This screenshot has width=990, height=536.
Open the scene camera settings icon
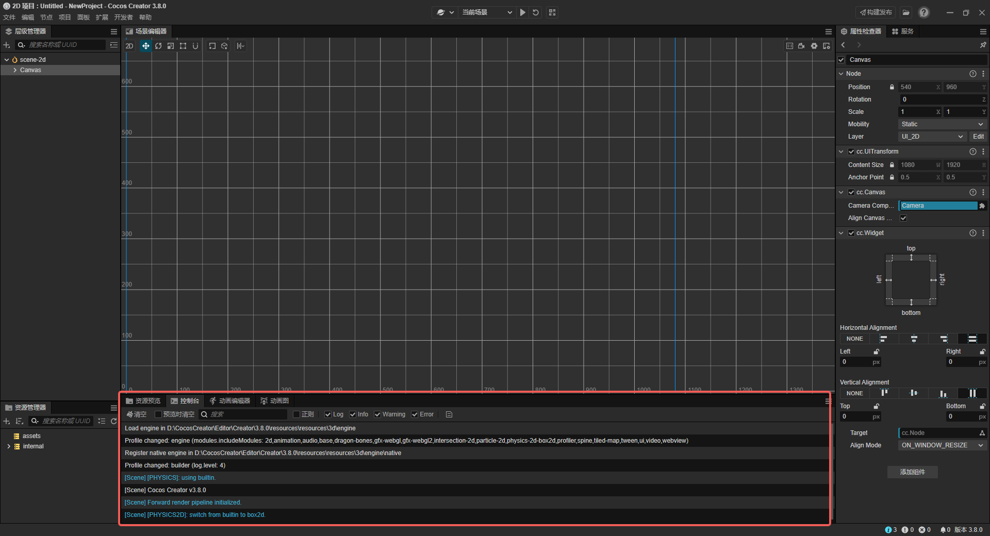click(801, 46)
